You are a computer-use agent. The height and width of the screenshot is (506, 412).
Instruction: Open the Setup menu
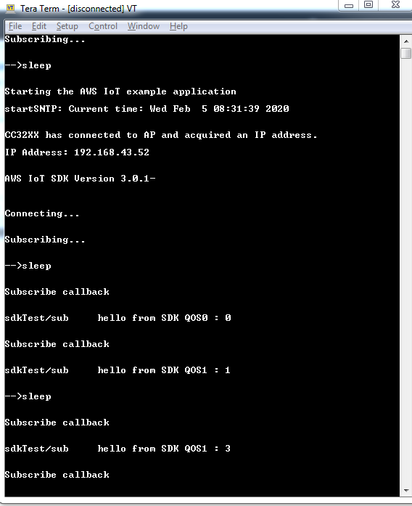67,26
